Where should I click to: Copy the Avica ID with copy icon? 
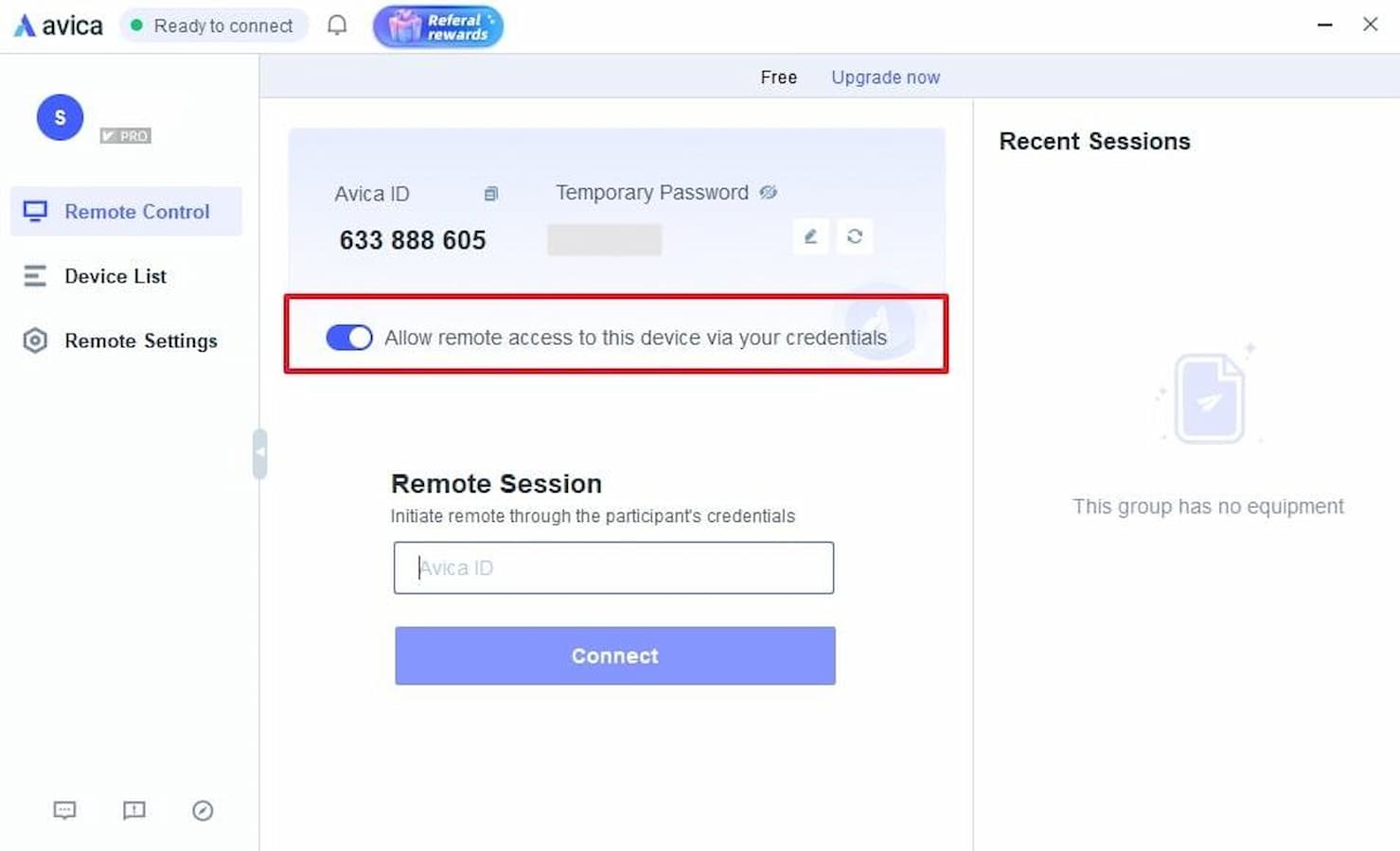490,194
